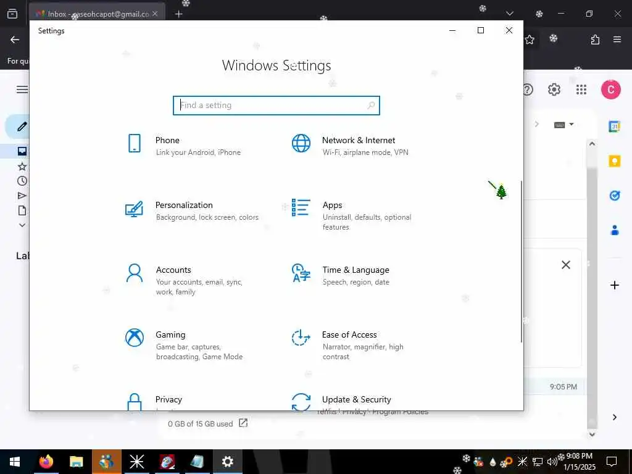Go to next page arrow in Gmail
Screen dimensions: 632x474
(x=537, y=124)
